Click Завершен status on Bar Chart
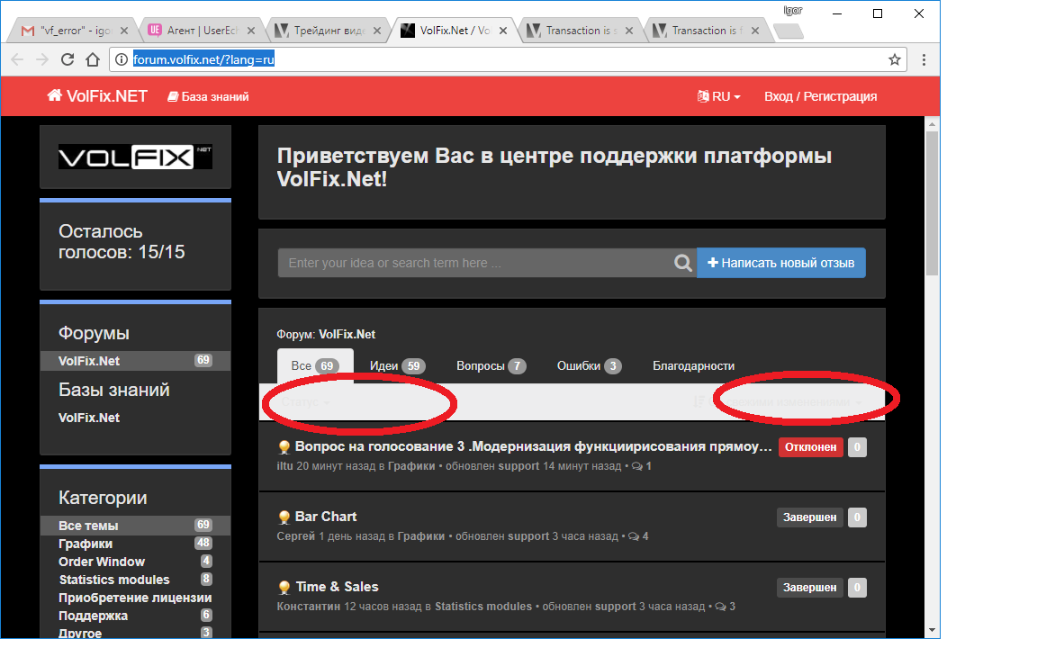This screenshot has width=1037, height=648. (810, 517)
